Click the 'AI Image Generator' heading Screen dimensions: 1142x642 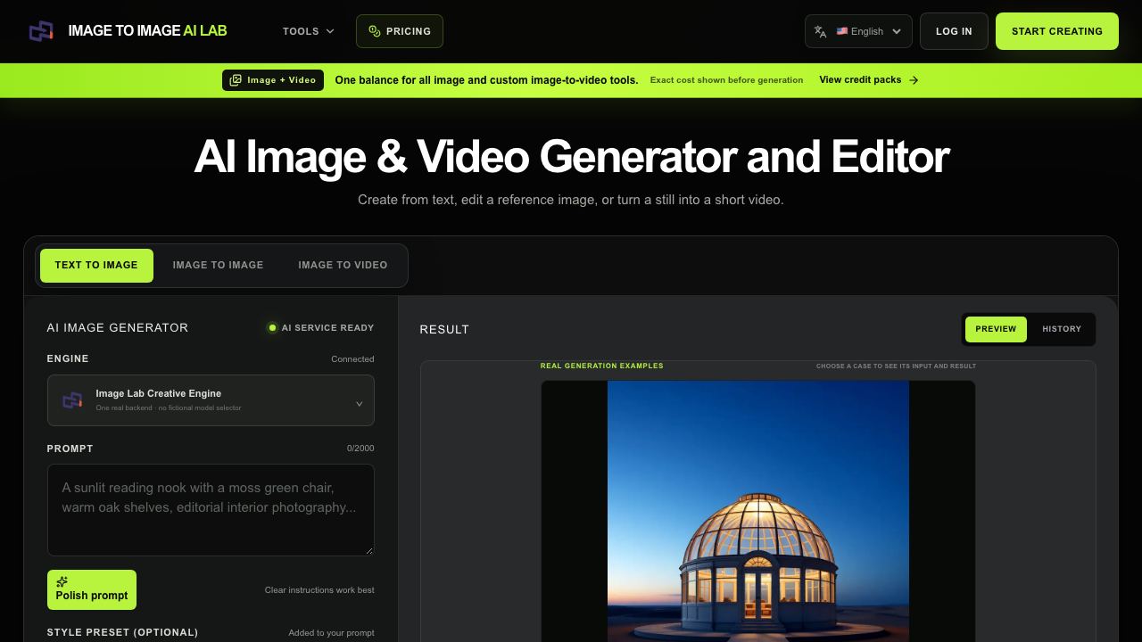pyautogui.click(x=118, y=327)
